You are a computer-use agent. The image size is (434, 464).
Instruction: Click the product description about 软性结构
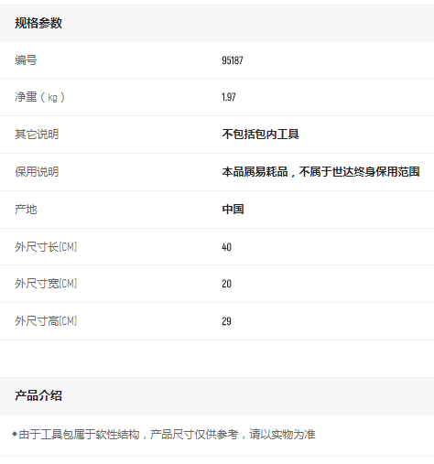click(167, 435)
